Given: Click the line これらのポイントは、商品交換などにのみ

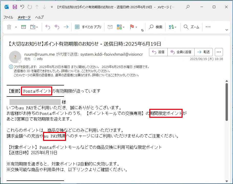Looking at the screenshot, I should [65, 130].
